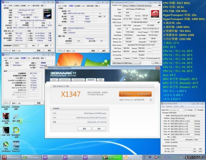The image size is (206, 160).
Task: Open the Advanced tab in 3DMark 11
Action: click(x=65, y=80)
